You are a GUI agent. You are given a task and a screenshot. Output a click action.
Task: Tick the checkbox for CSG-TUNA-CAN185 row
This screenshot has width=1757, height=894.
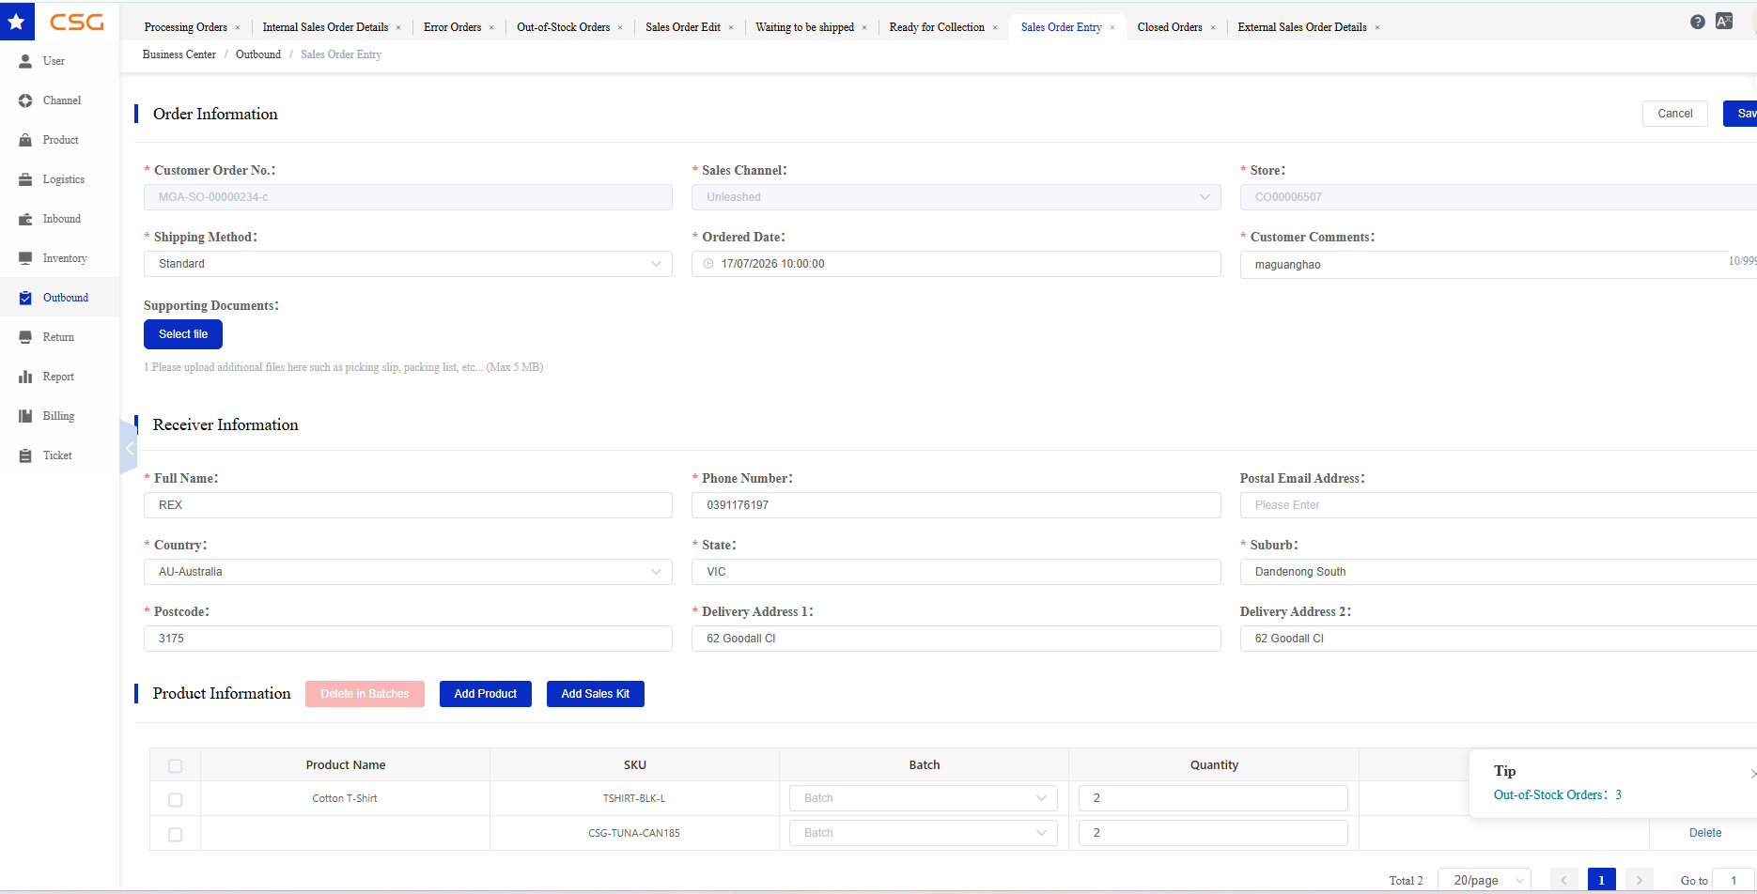175,835
